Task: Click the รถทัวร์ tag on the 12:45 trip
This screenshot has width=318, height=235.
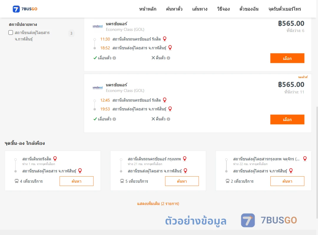Action: pyautogui.click(x=303, y=77)
